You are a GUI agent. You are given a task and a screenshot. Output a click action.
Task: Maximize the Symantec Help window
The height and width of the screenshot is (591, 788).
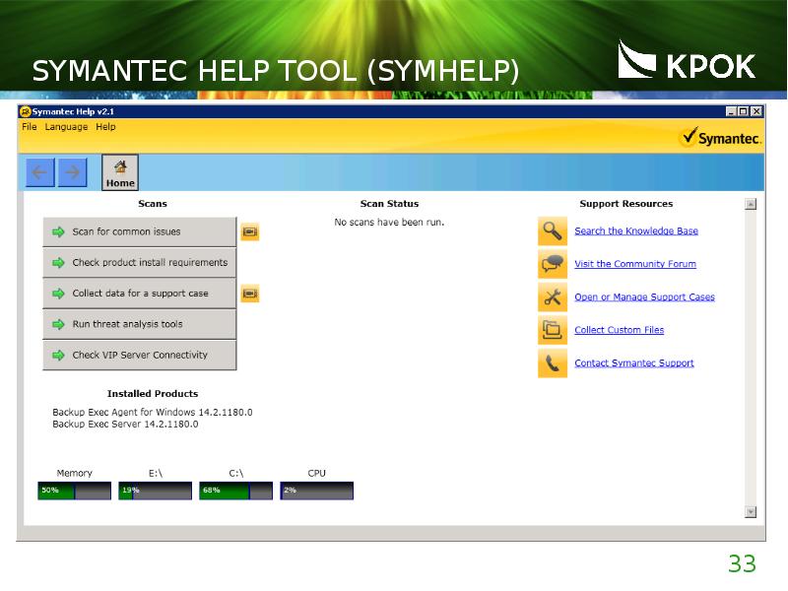point(744,111)
